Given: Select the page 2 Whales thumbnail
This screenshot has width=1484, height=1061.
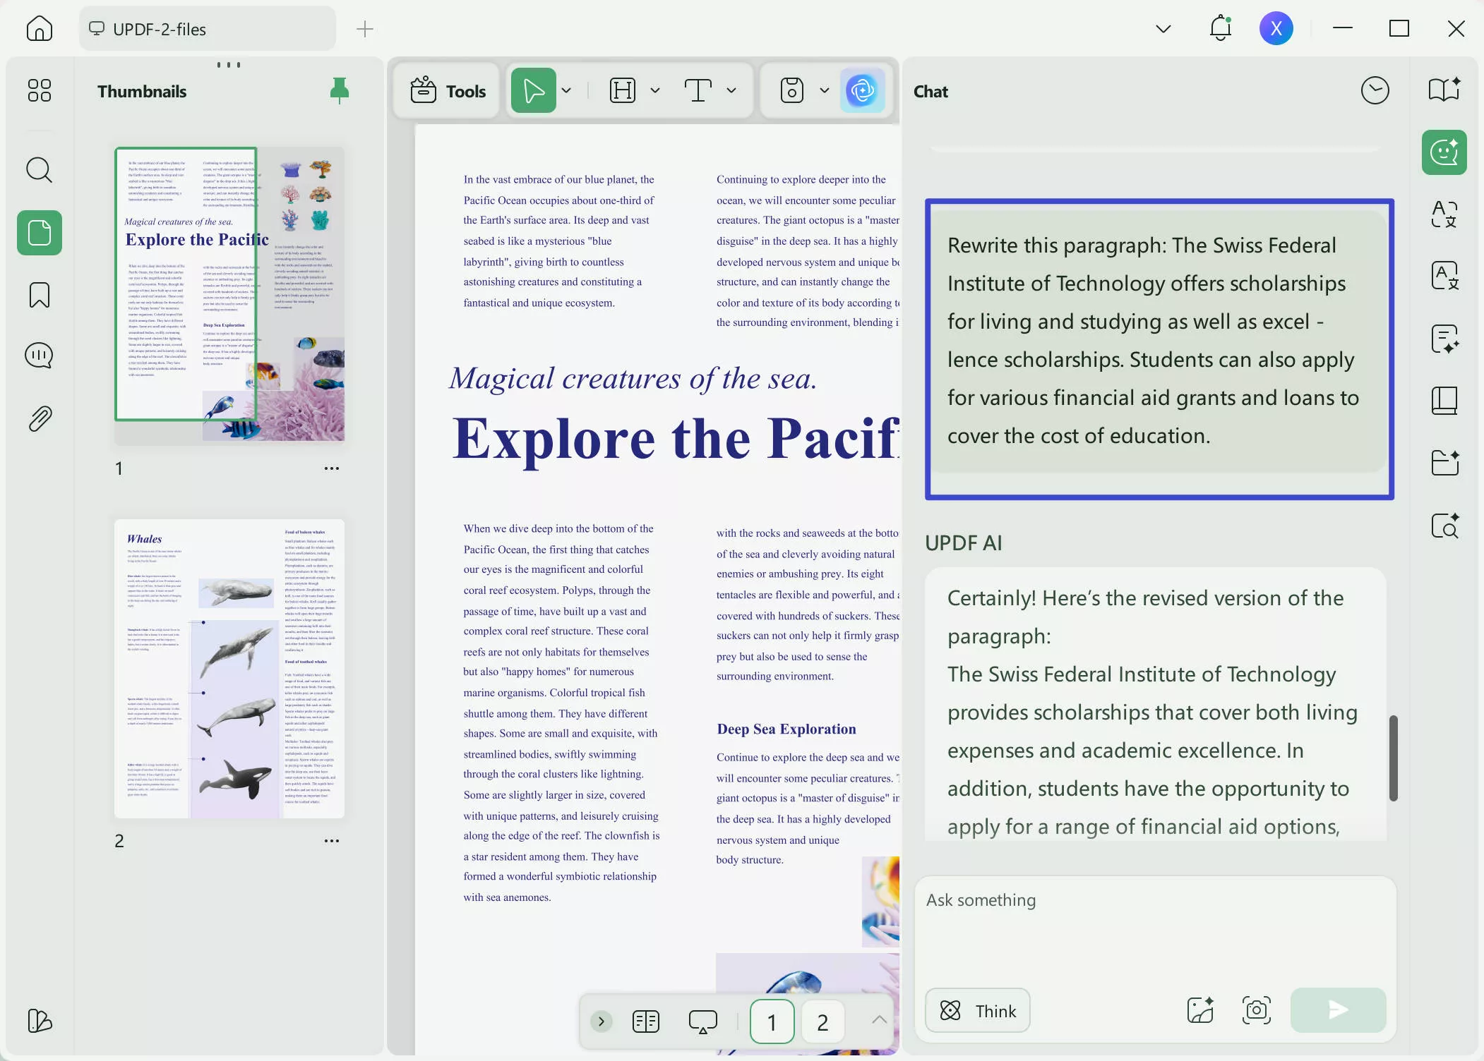Looking at the screenshot, I should pyautogui.click(x=229, y=669).
